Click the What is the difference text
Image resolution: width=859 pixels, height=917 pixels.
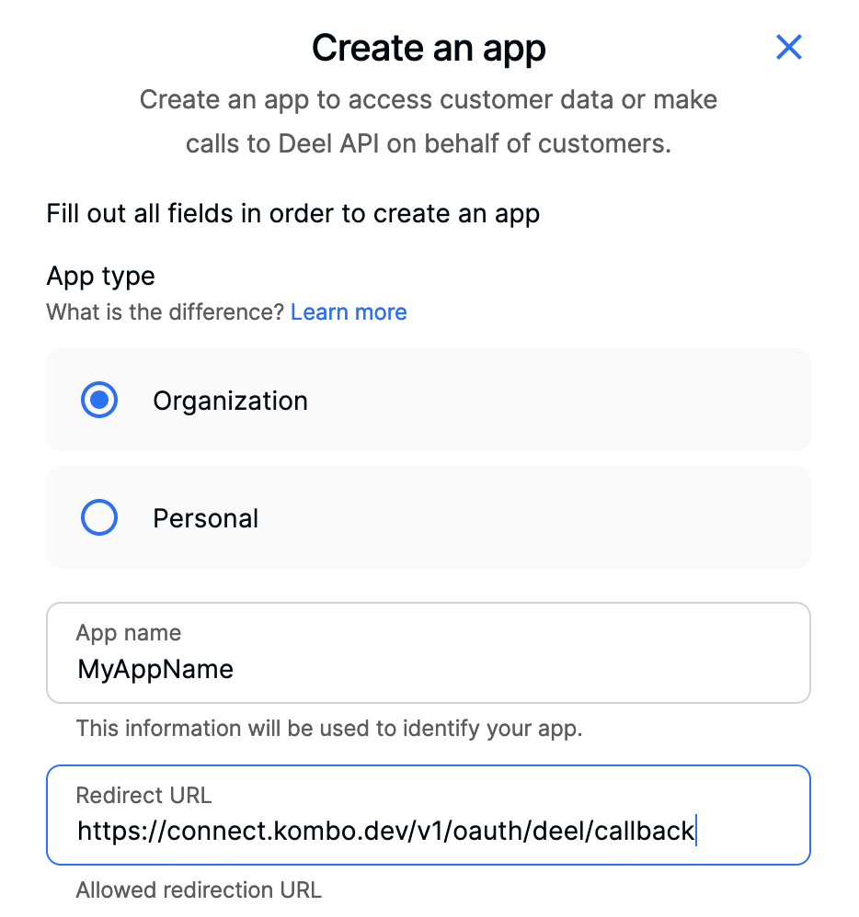(x=166, y=312)
